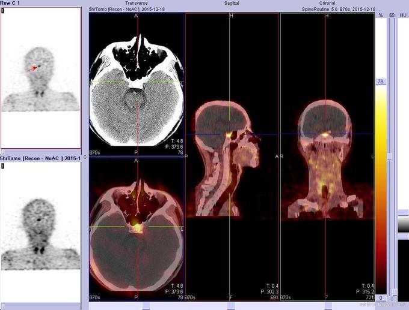The width and height of the screenshot is (409, 310).
Task: Click the fused transverse SPECT/CT image
Action: (136, 228)
